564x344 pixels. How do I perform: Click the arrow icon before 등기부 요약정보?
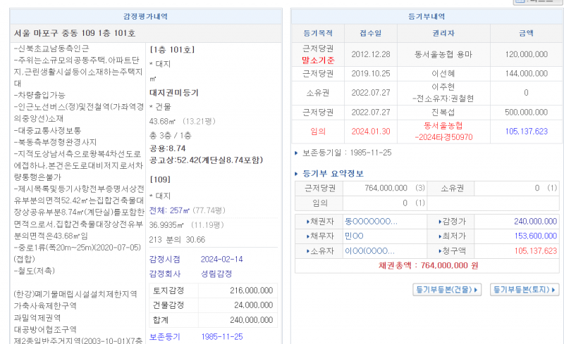[x=297, y=174]
